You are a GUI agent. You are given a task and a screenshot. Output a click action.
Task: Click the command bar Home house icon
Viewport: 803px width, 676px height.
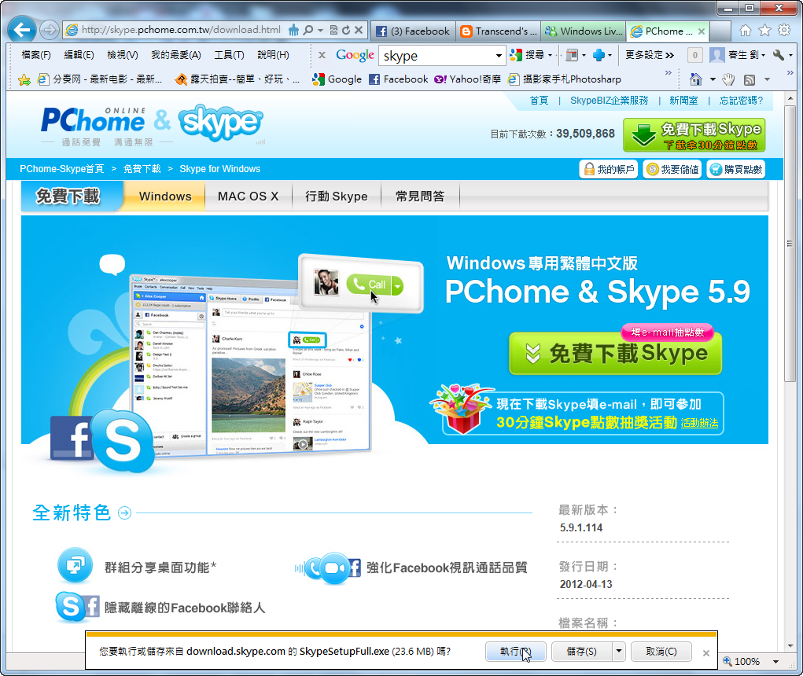(696, 79)
